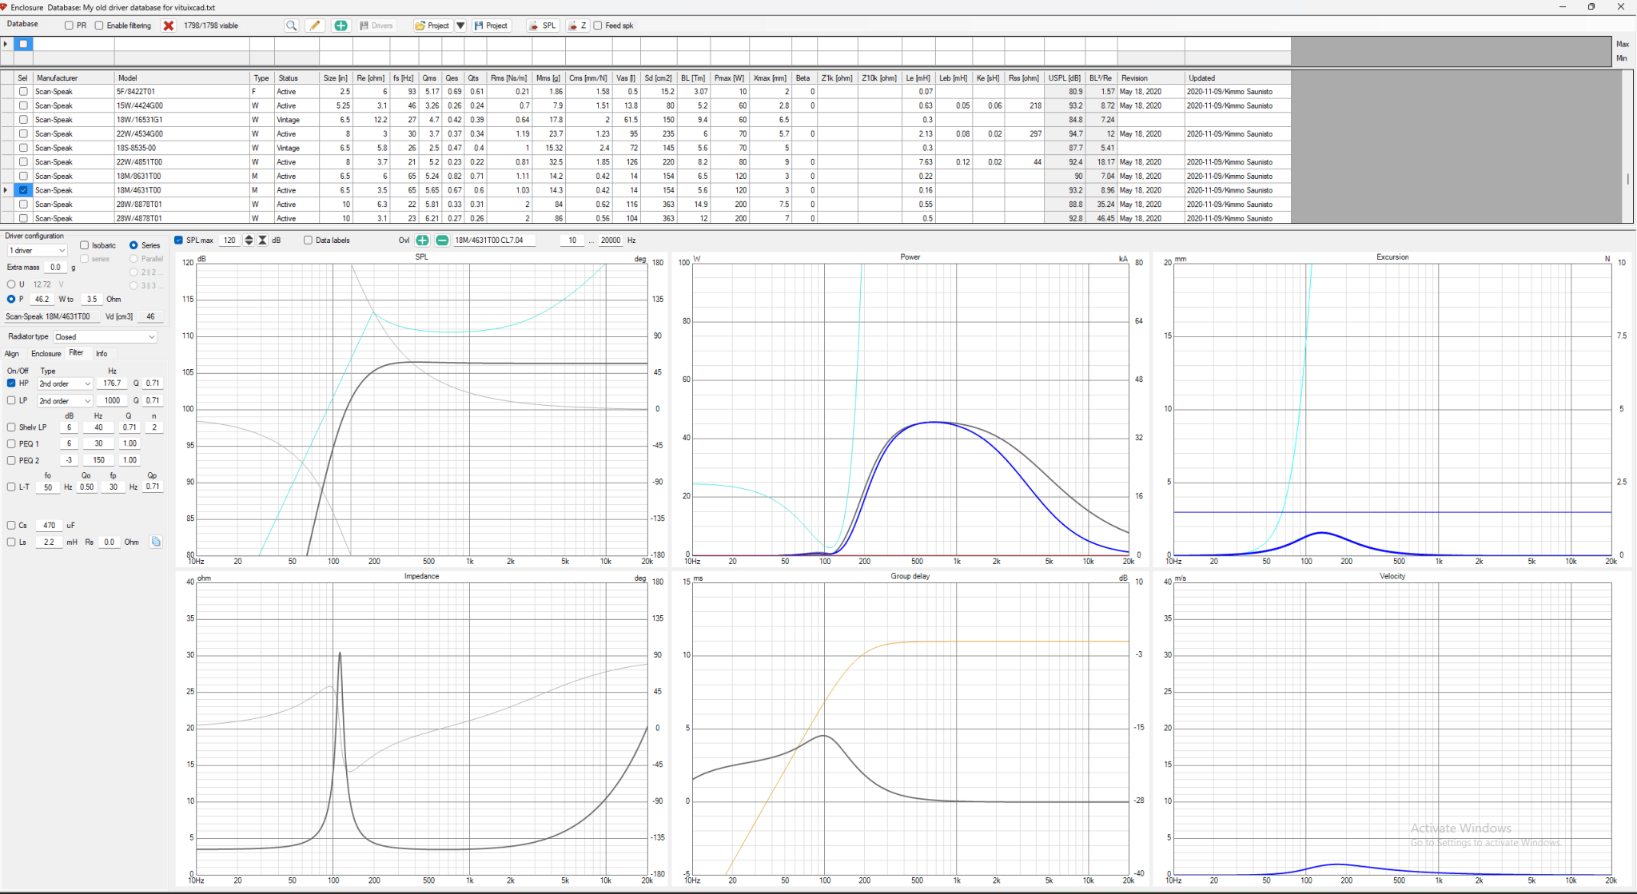This screenshot has width=1637, height=894.
Task: Enable the Cs capacitor checkbox
Action: point(11,525)
